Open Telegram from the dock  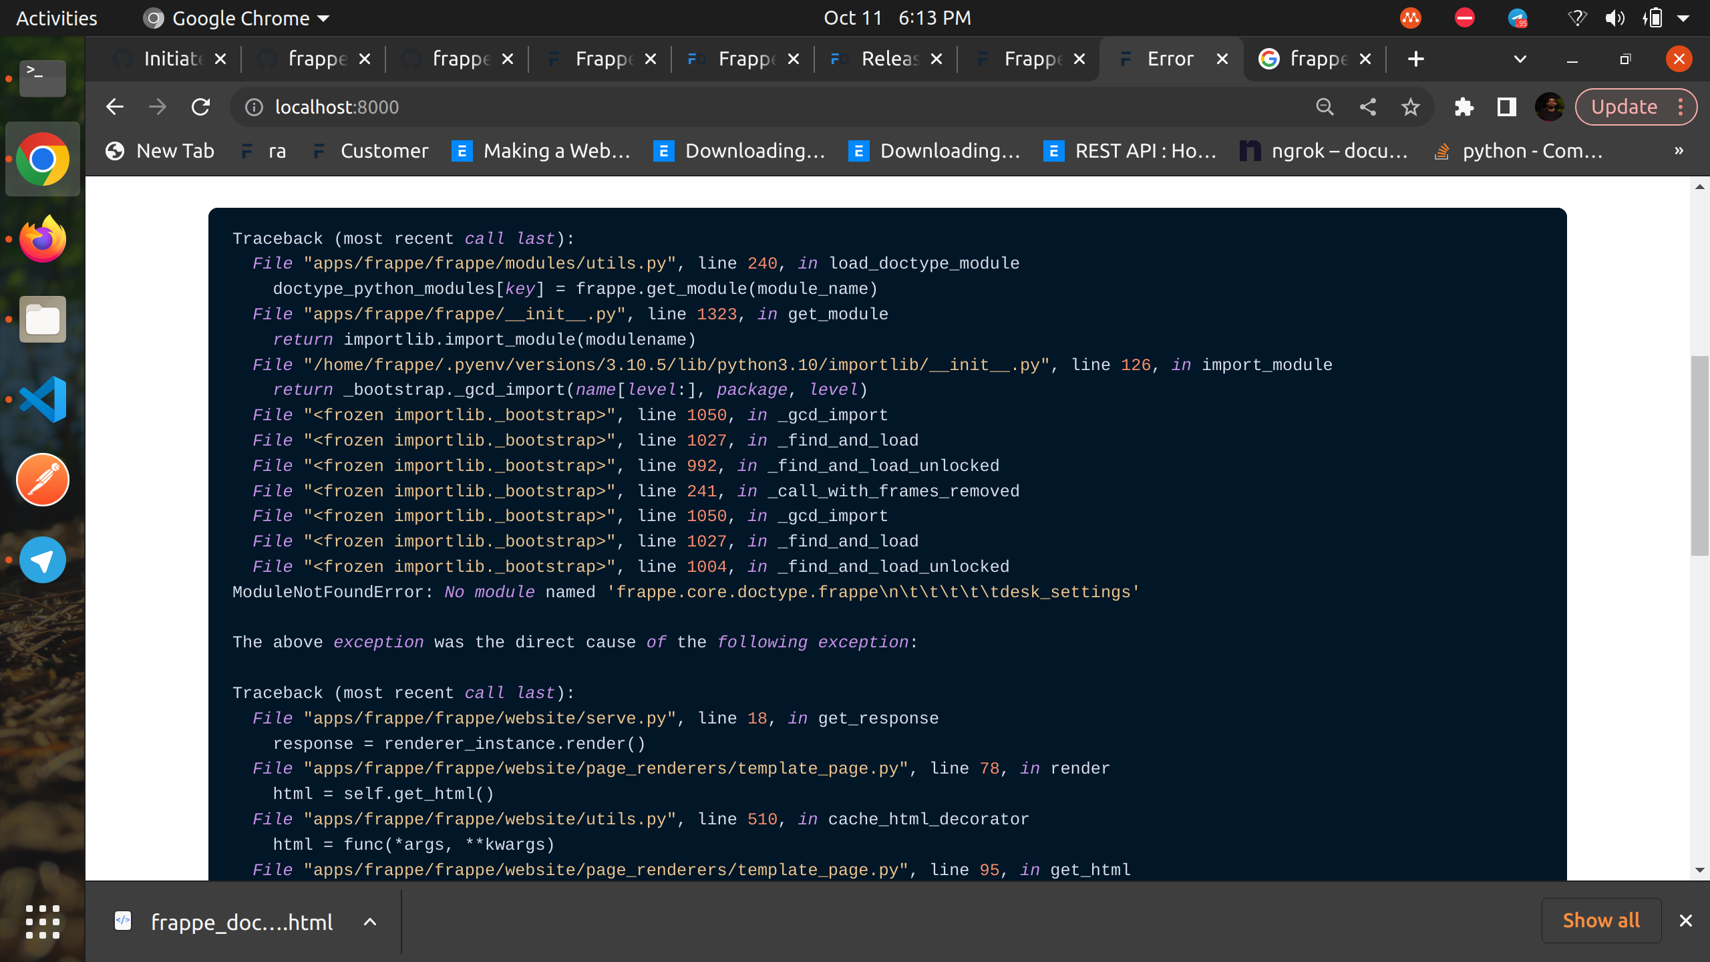tap(43, 560)
